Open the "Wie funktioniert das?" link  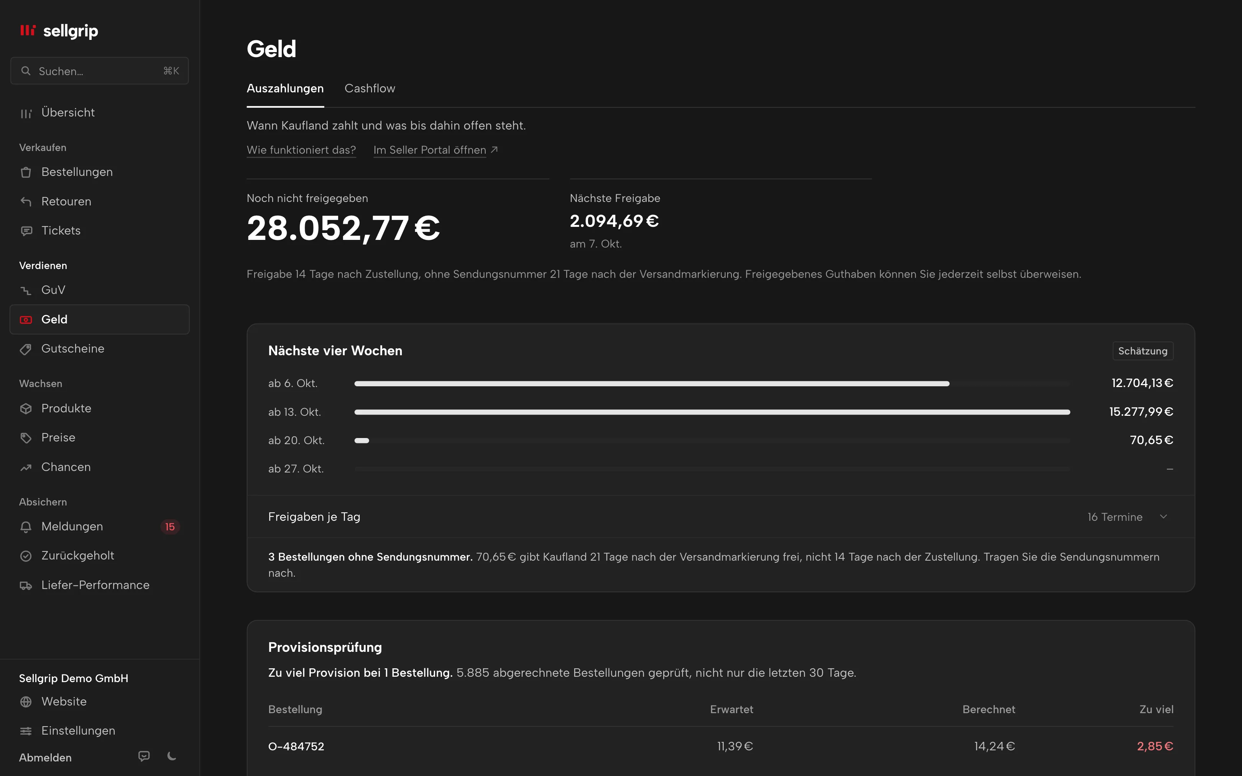(x=301, y=150)
